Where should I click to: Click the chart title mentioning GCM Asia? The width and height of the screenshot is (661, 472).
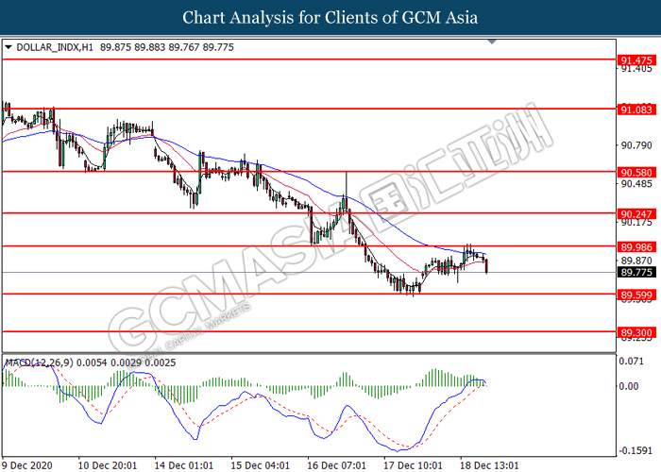tap(330, 17)
